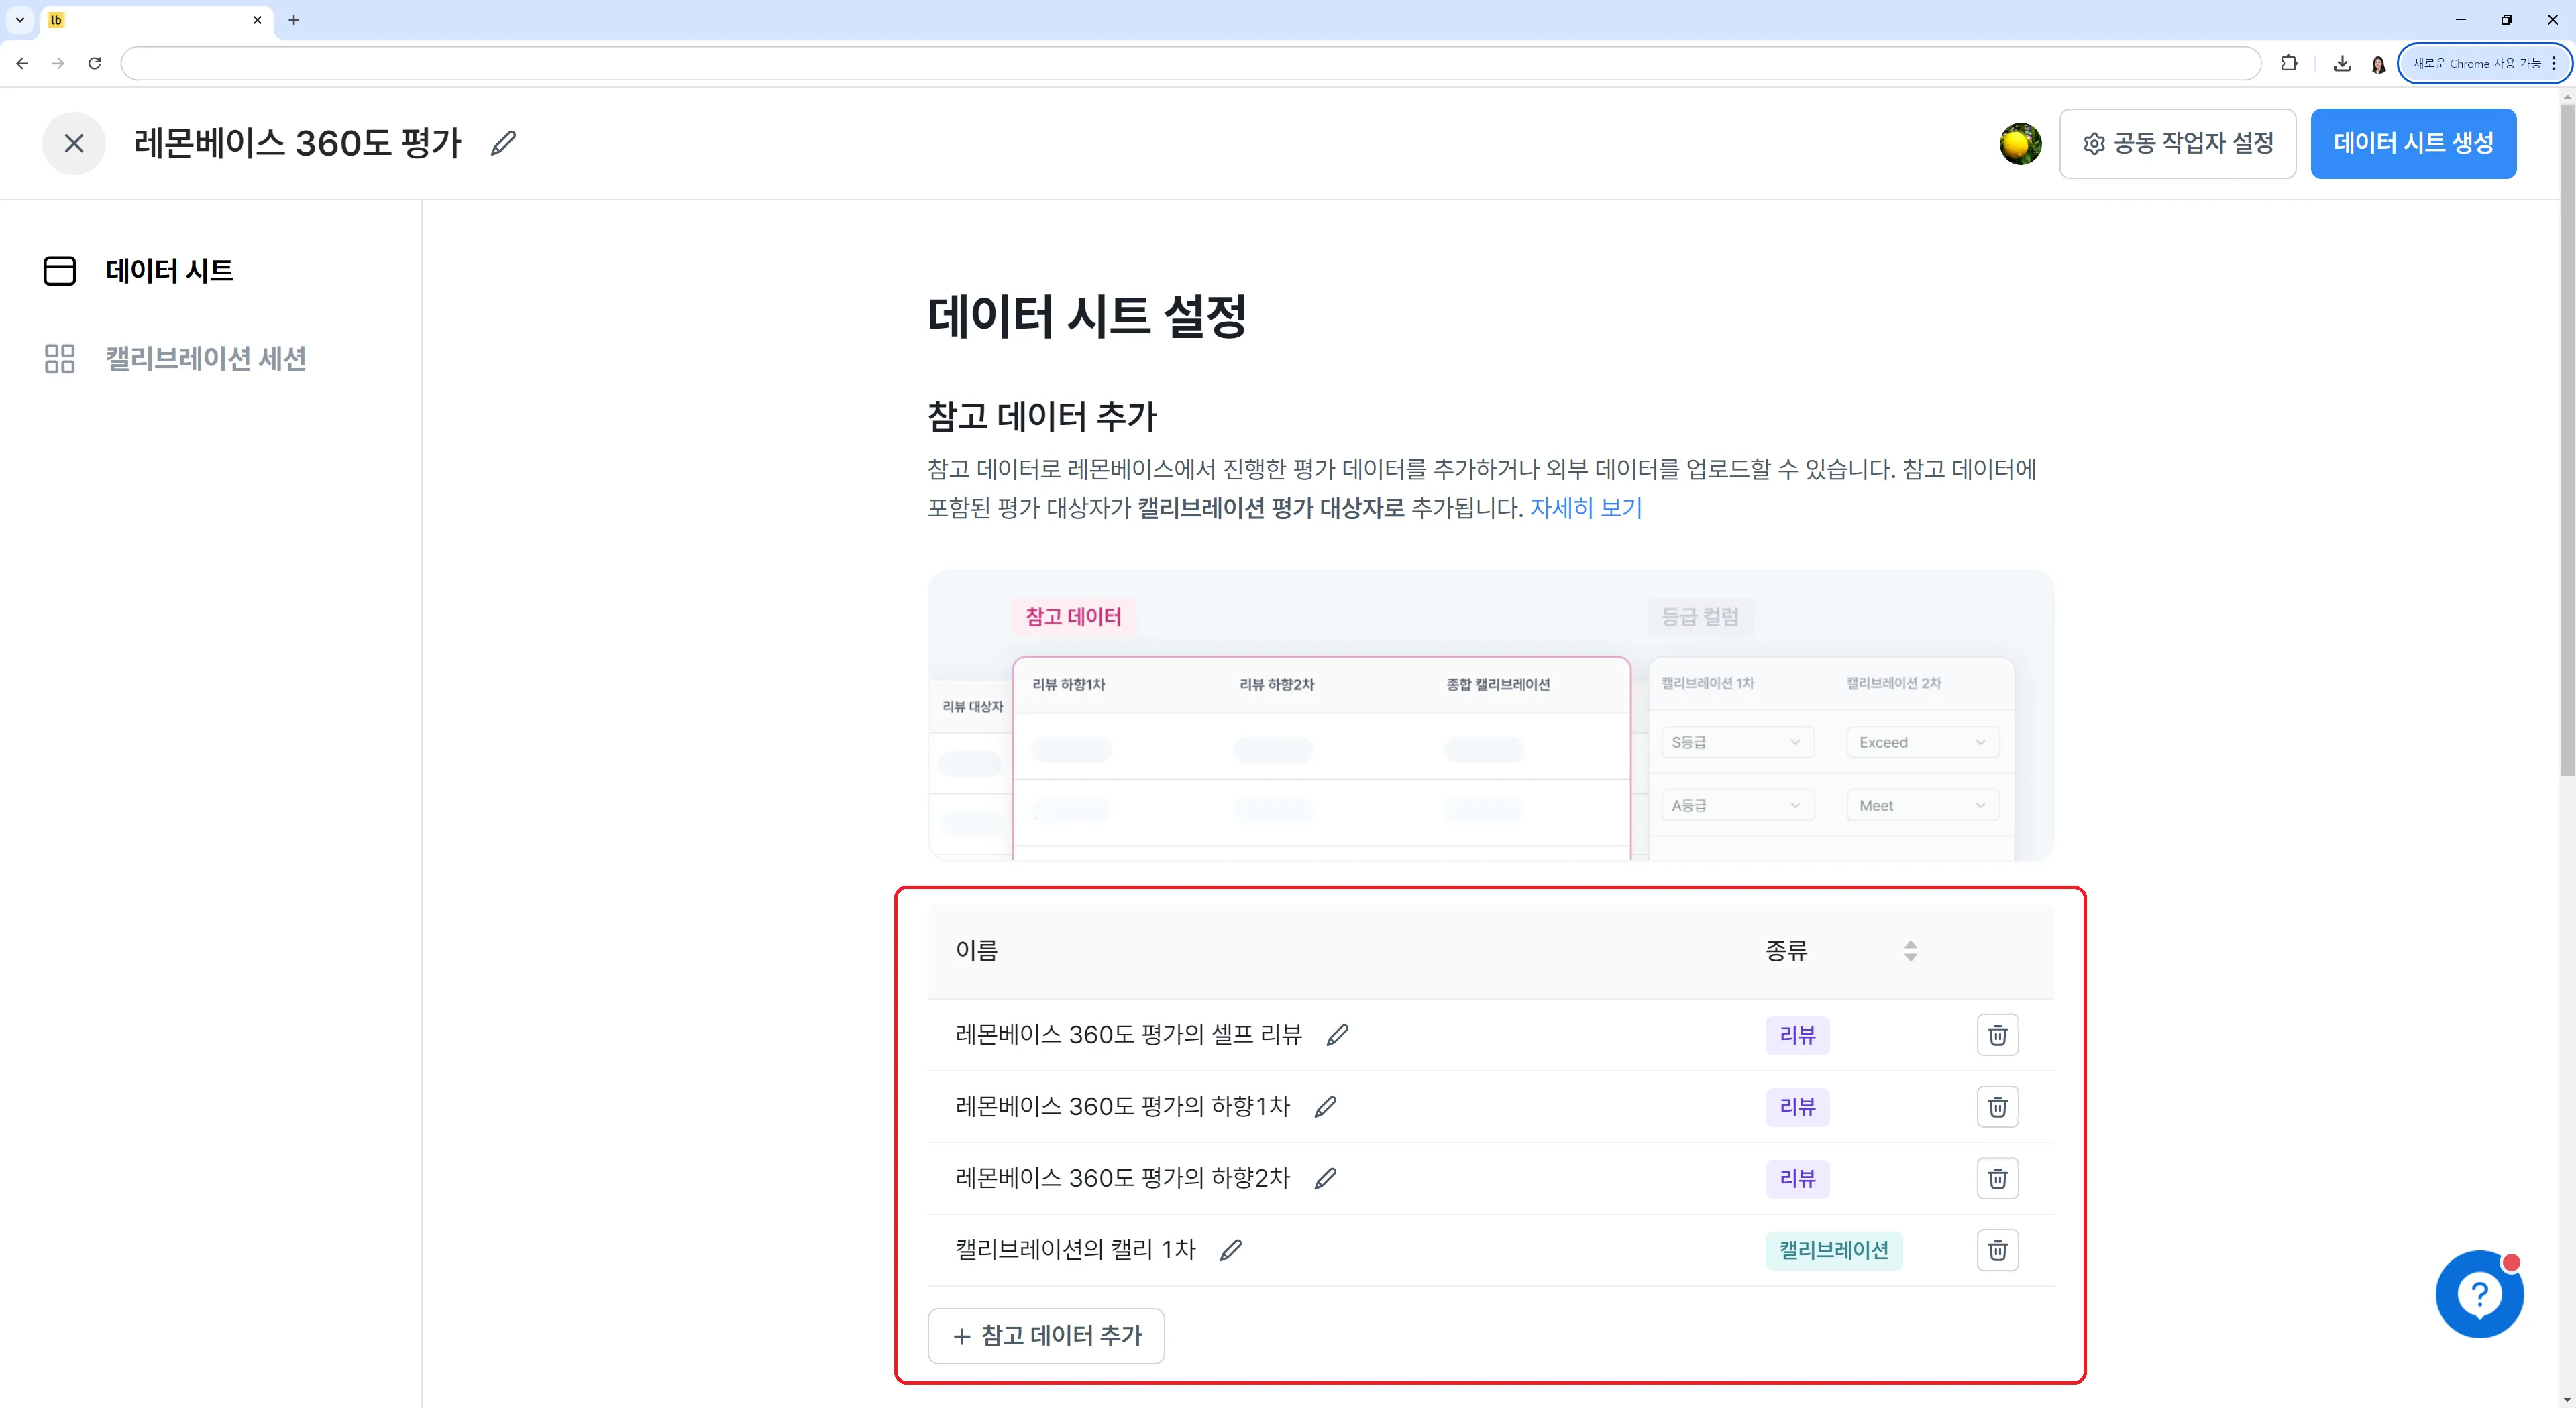Click the 리뷰 tag in 하향2차 row
2576x1408 pixels.
[x=1797, y=1179]
